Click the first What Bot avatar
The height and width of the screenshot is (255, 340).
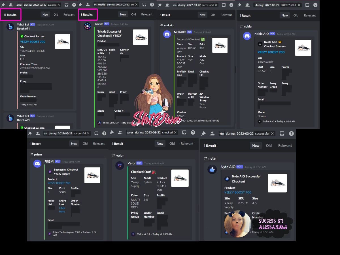(10, 27)
